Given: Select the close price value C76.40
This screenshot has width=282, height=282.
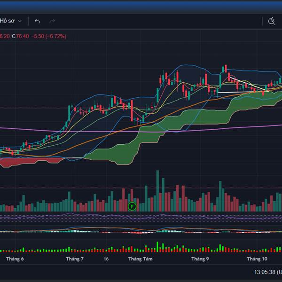Looking at the screenshot, I should pyautogui.click(x=21, y=36).
